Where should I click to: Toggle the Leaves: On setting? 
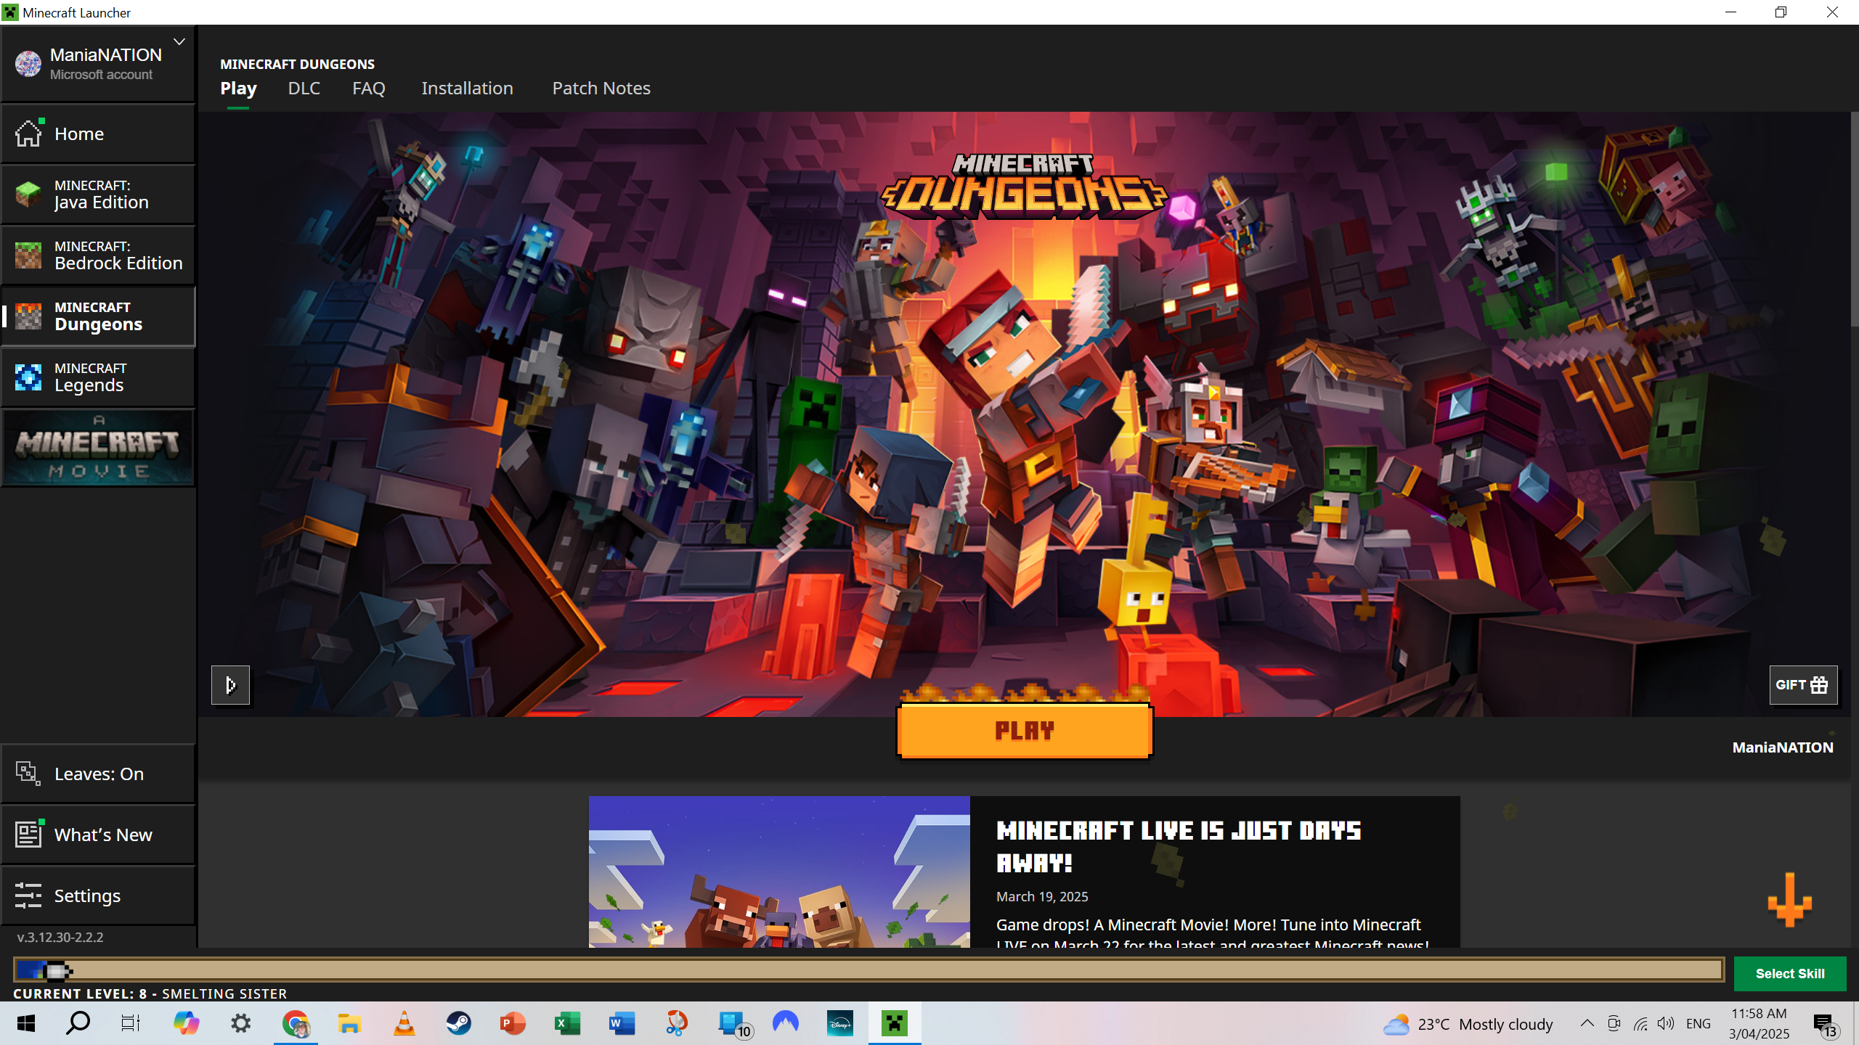pyautogui.click(x=98, y=774)
